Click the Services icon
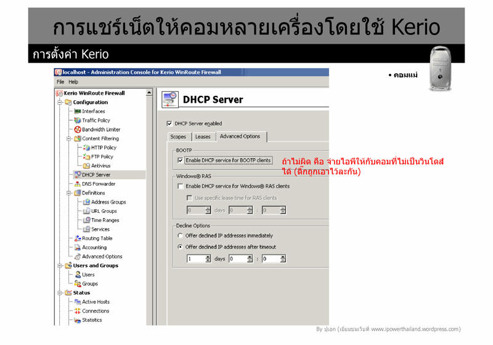The image size is (493, 345). click(86, 229)
